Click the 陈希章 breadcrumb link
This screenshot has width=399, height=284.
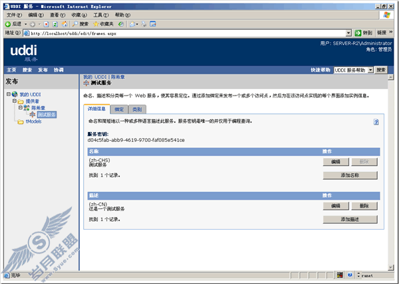pyautogui.click(x=118, y=77)
